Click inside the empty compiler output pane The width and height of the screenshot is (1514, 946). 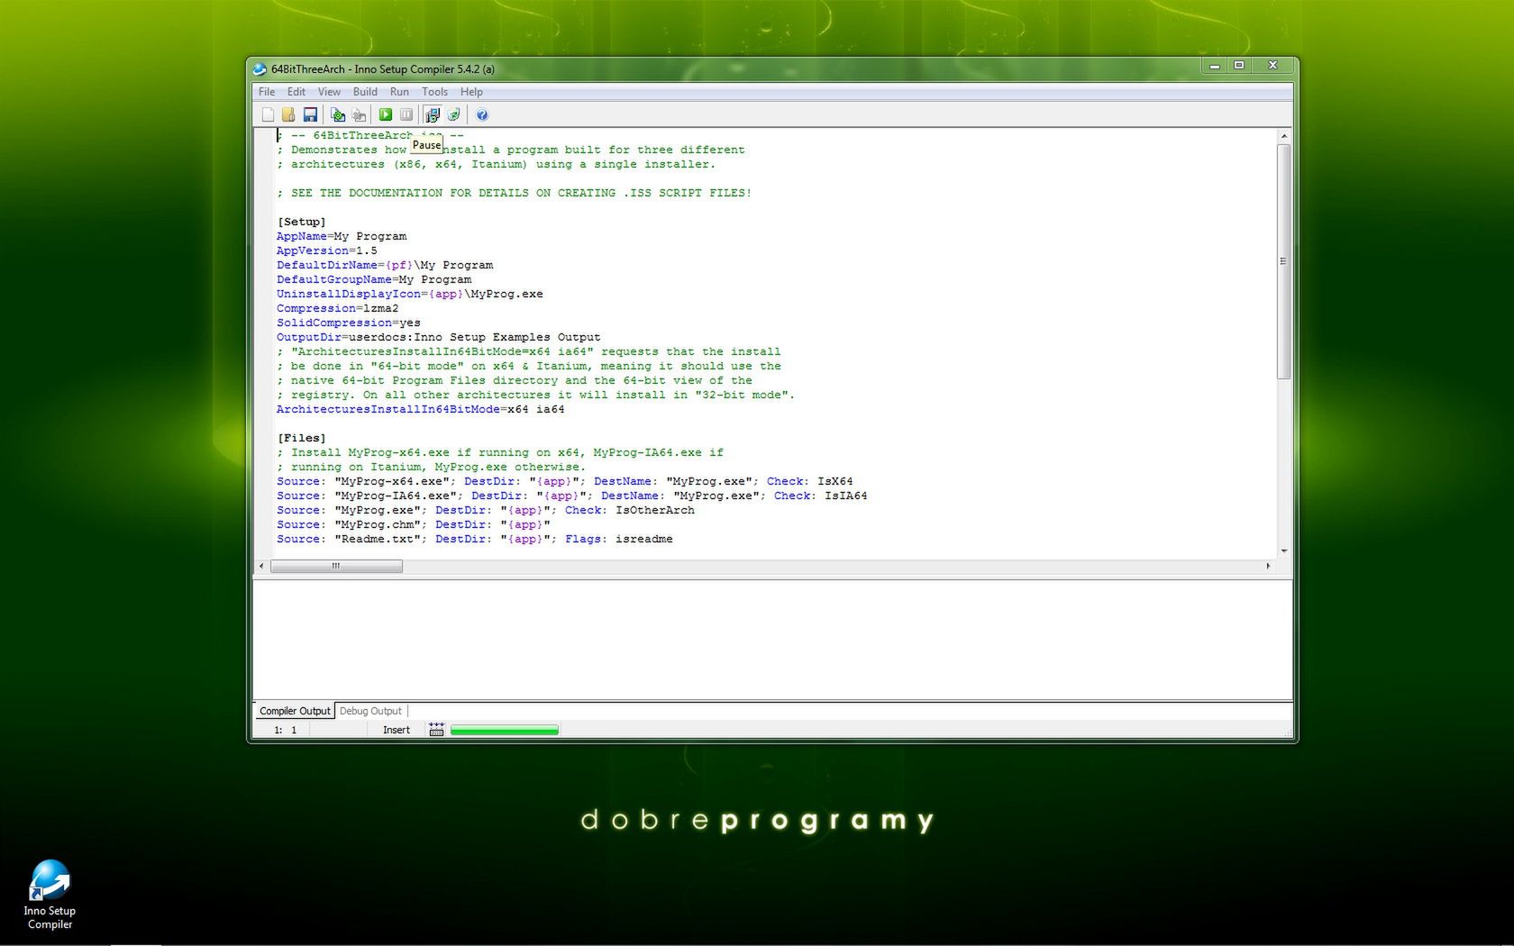click(x=772, y=640)
